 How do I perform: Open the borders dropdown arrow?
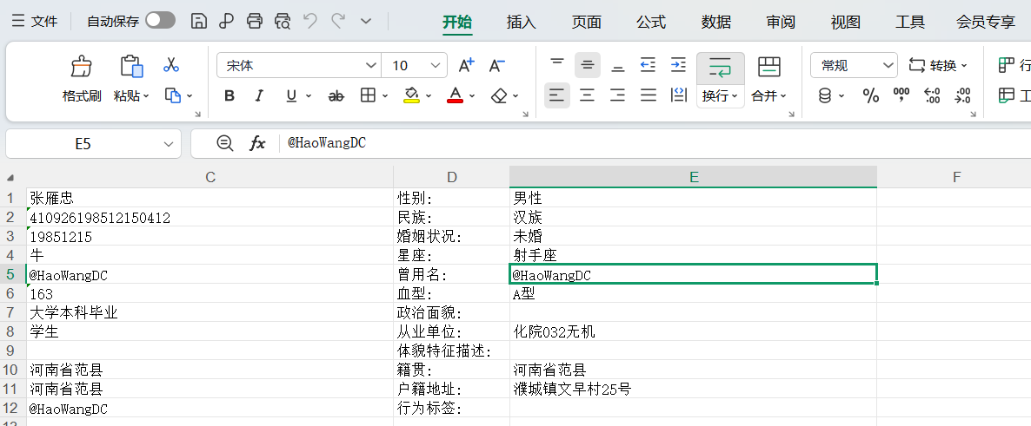[x=384, y=96]
